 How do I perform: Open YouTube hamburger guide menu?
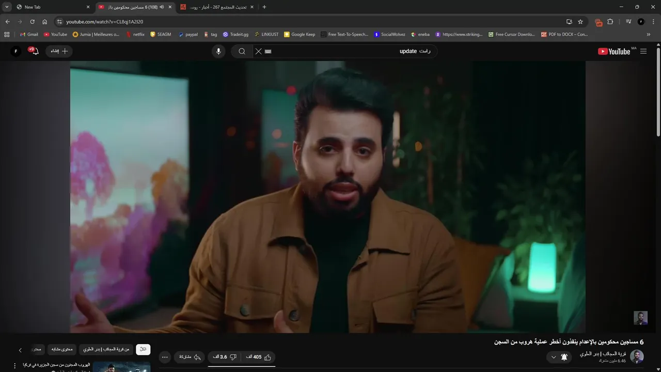click(x=643, y=51)
